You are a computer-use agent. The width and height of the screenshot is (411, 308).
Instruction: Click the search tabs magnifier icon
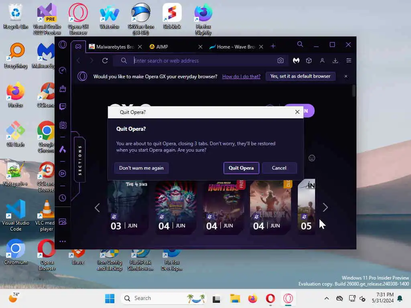point(300,44)
